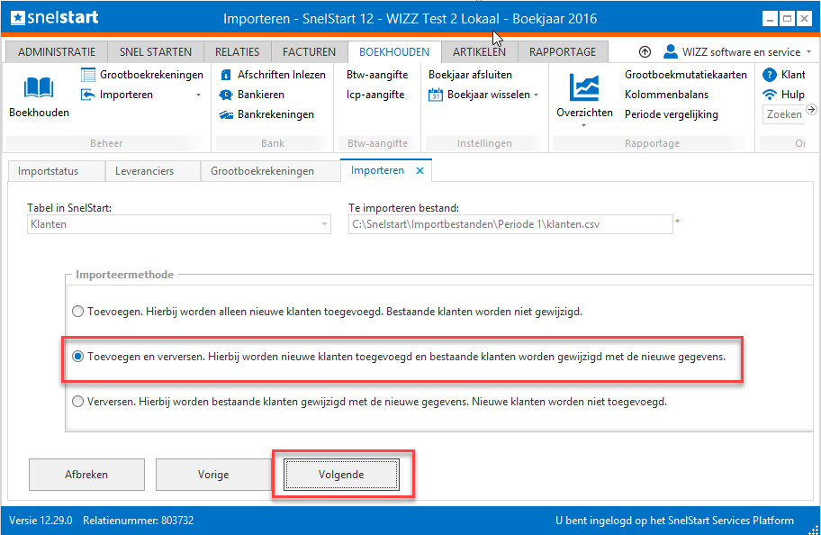Click the Boekjaar wisselen calendar icon

point(436,95)
